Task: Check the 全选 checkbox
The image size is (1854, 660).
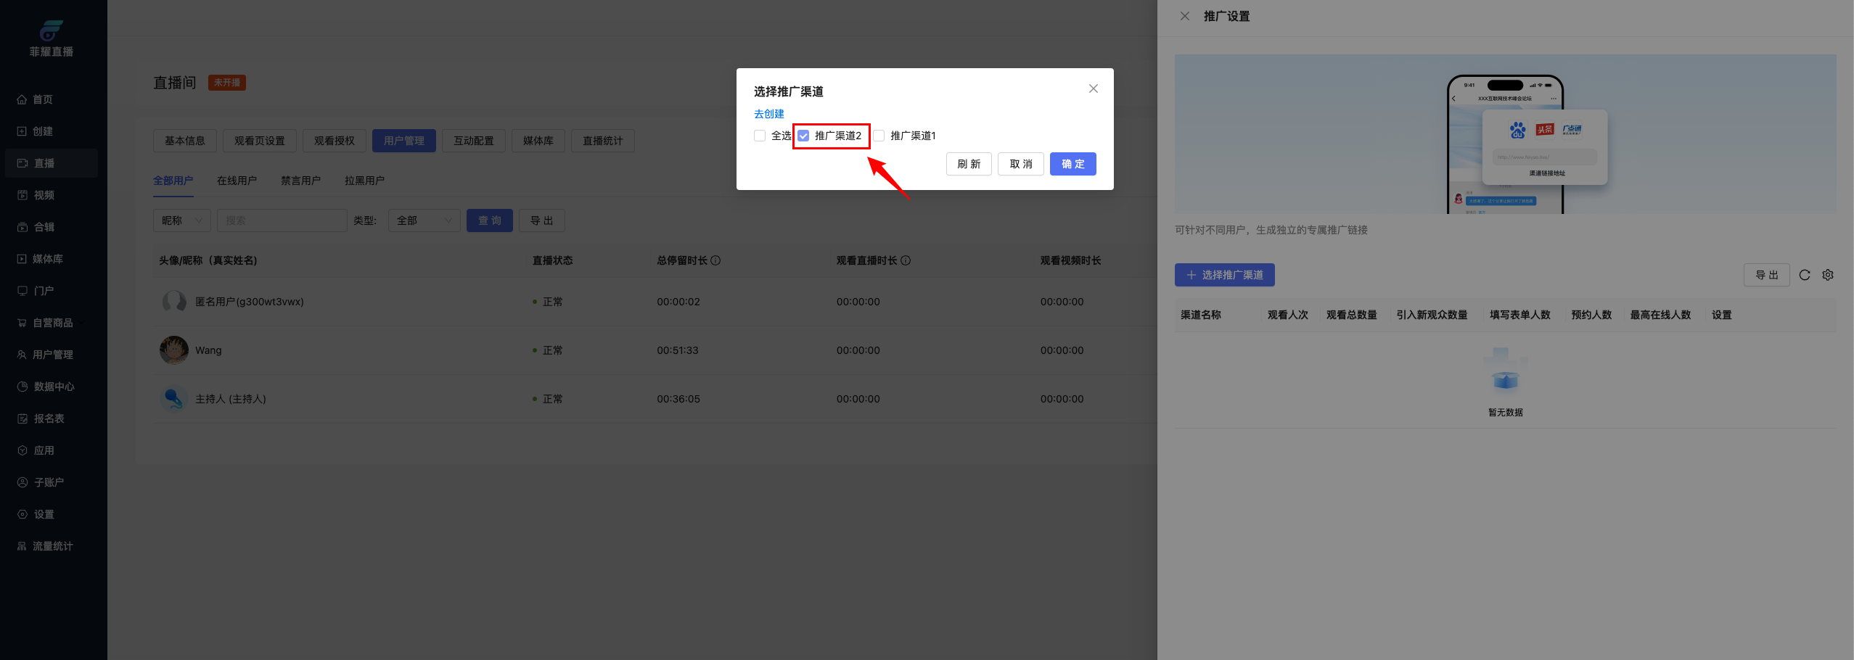Action: tap(760, 136)
